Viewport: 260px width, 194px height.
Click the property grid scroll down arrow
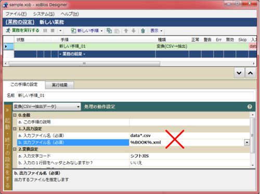point(253,165)
